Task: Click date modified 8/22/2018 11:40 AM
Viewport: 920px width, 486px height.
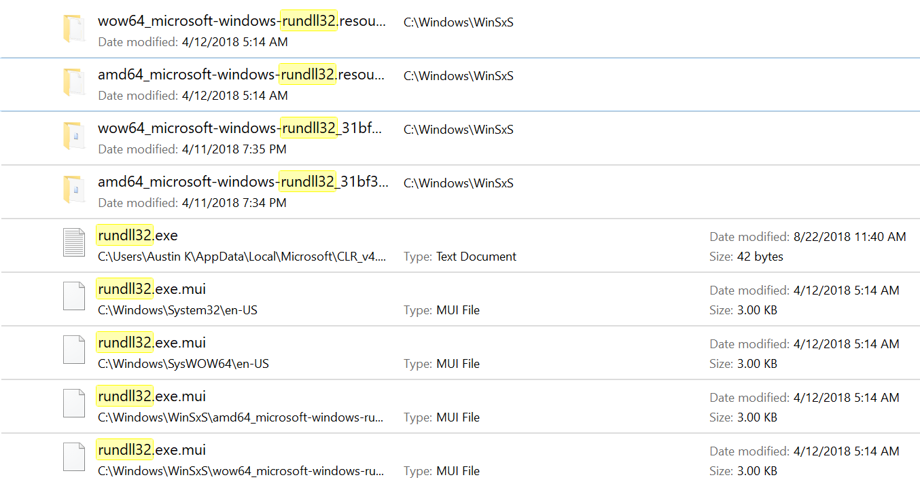Action: click(808, 237)
